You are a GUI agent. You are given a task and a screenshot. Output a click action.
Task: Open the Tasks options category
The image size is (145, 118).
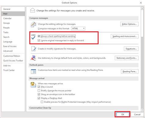coord(13,32)
